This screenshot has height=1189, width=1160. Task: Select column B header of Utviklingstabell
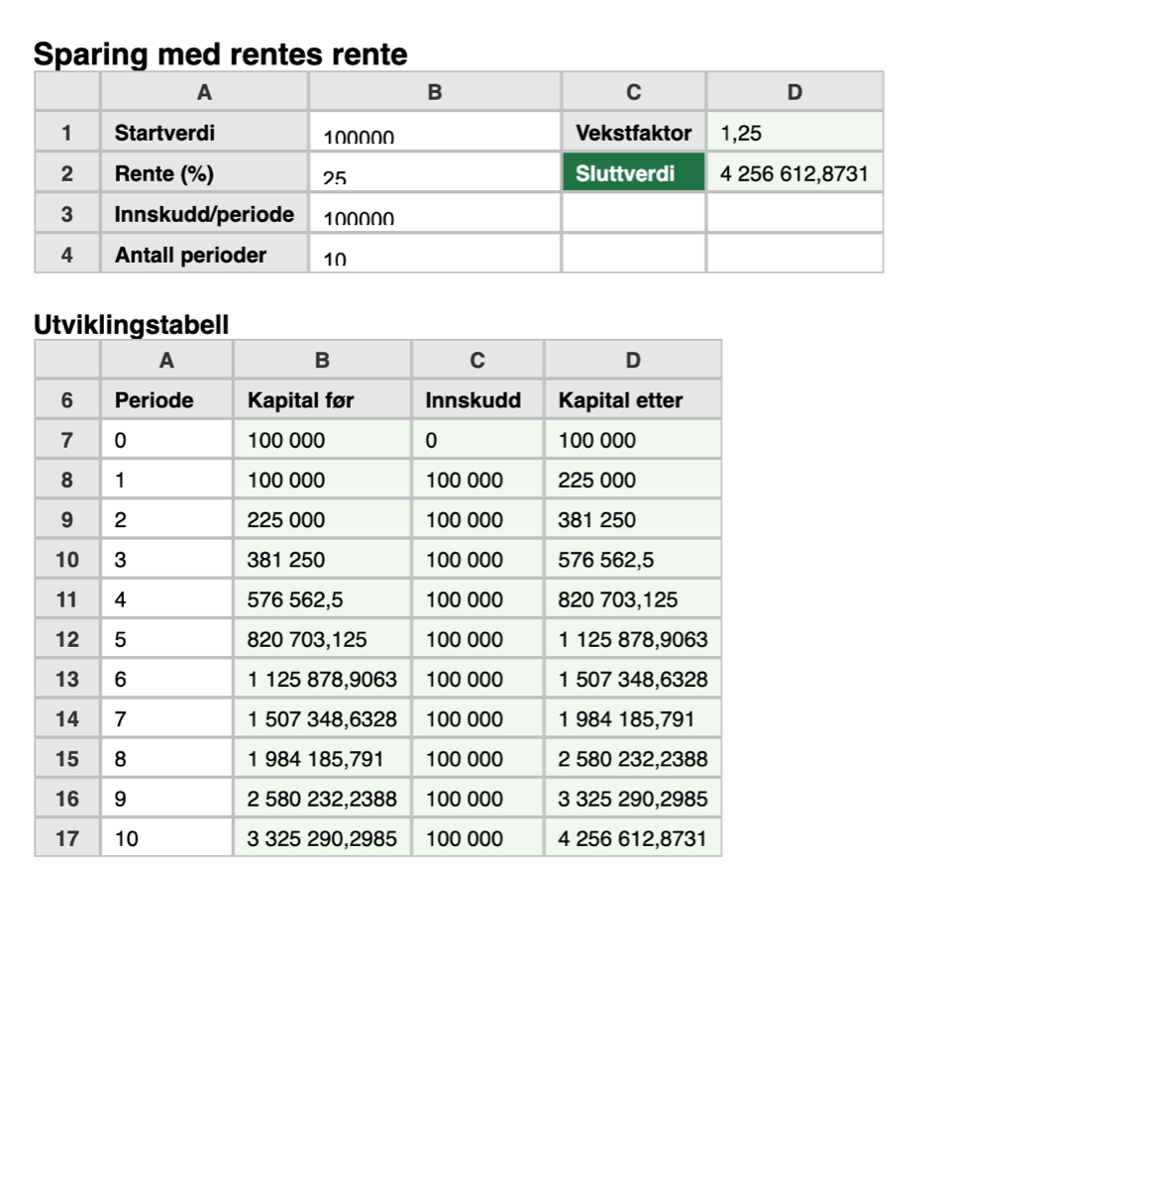coord(322,360)
